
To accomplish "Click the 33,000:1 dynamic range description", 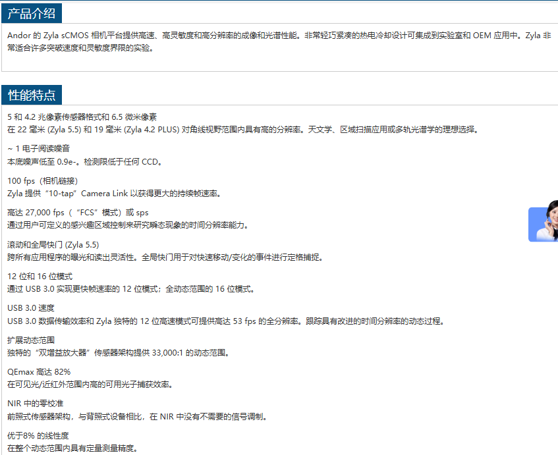I will 118,353.
